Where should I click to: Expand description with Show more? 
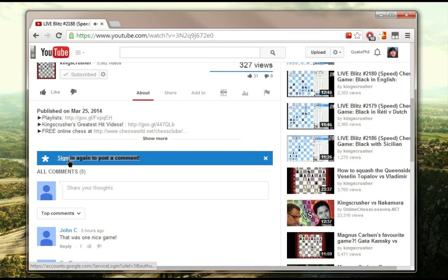point(155,138)
